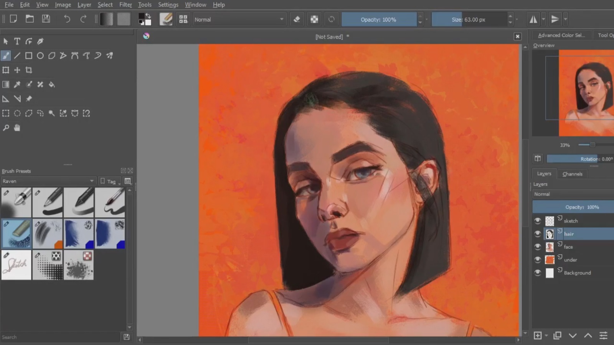The width and height of the screenshot is (614, 345).
Task: Adjust the layer Opacity slider
Action: (573, 207)
